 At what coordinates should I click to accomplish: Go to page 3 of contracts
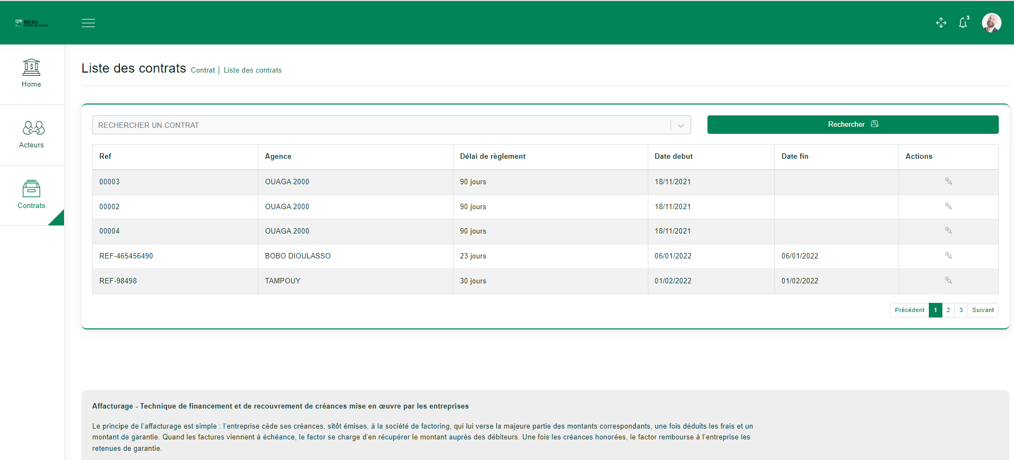[961, 310]
